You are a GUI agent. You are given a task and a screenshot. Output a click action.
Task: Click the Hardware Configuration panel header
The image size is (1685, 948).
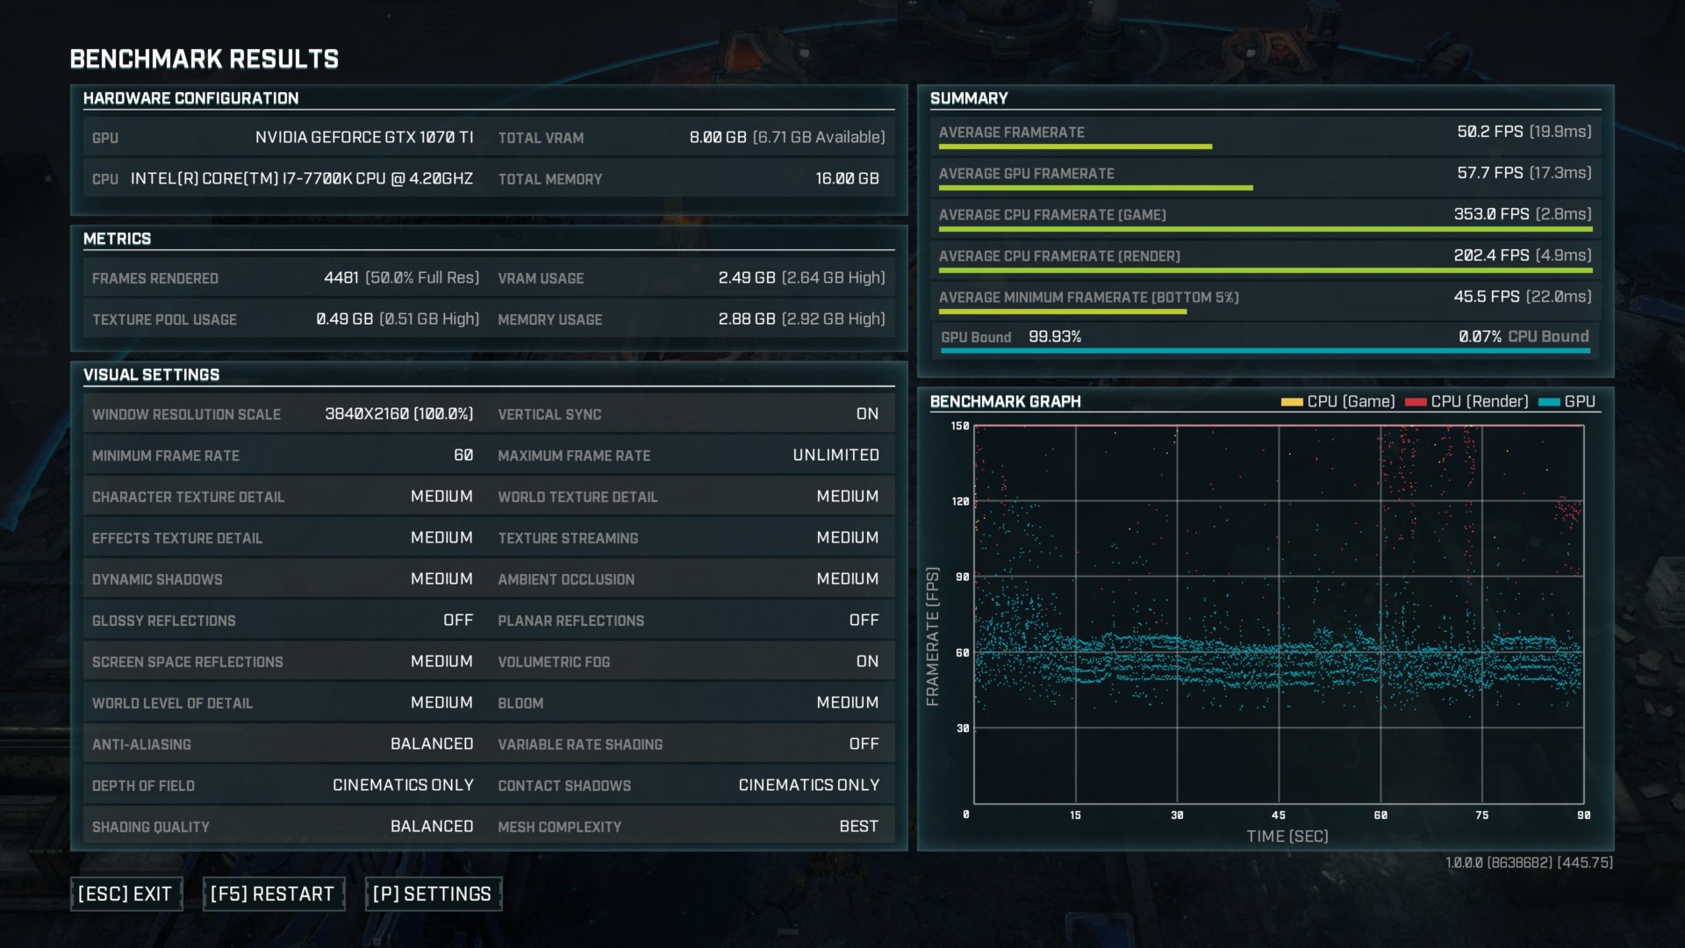click(191, 98)
